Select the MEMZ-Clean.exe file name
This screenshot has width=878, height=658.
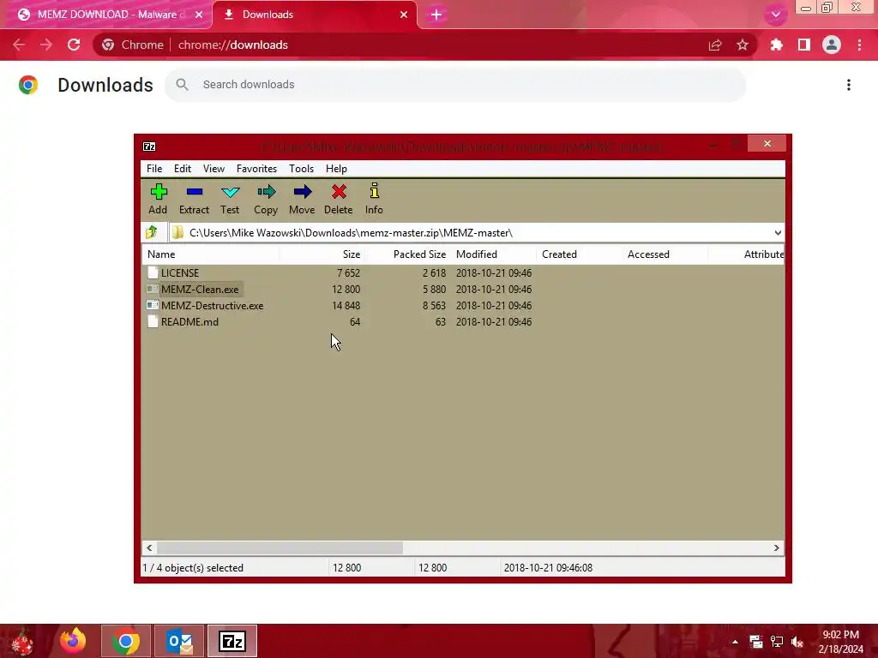tap(200, 290)
